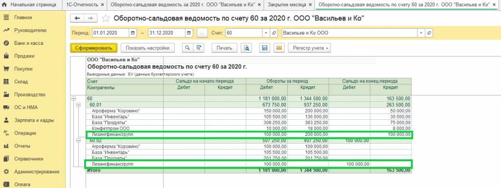This screenshot has height=188, width=501.
Task: Switch to Оборотно-сальдовая ведомость за 2020 tab
Action: point(182,5)
